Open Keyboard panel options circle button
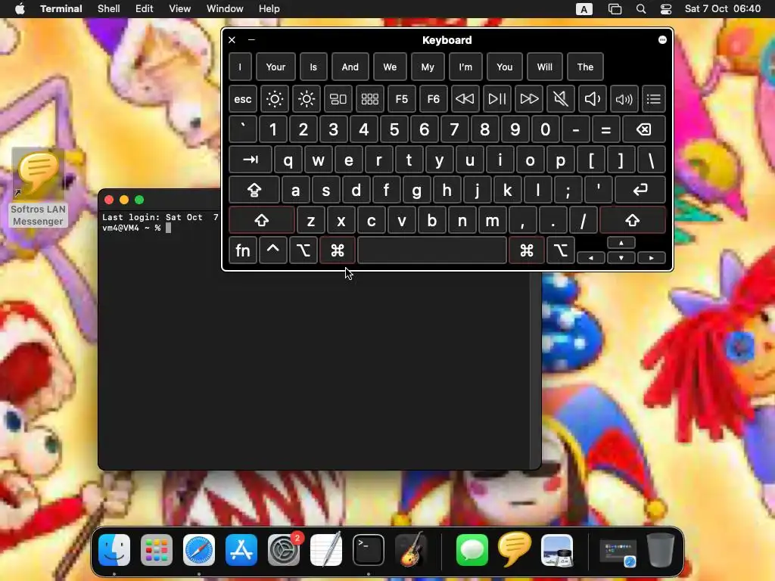This screenshot has height=581, width=775. point(662,40)
